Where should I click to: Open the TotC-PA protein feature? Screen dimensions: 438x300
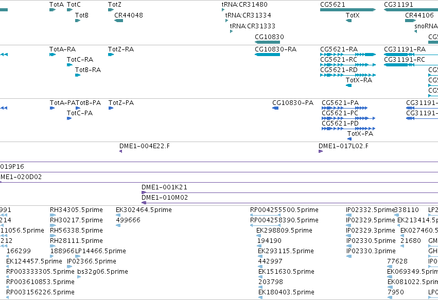tap(69, 118)
